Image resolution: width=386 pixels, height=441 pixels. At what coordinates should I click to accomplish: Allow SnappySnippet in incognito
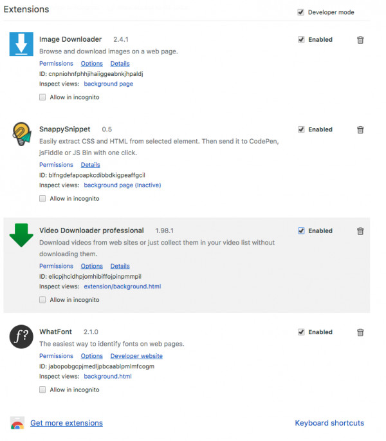[43, 198]
